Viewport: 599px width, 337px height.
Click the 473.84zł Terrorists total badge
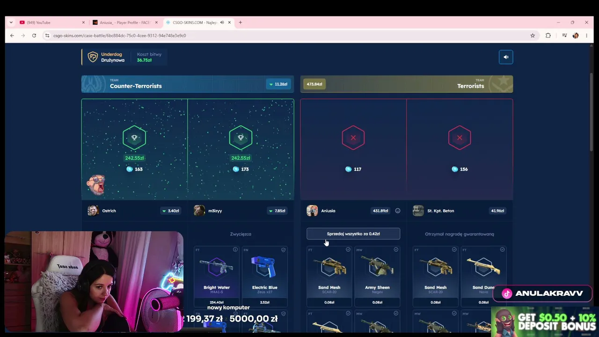tap(314, 84)
